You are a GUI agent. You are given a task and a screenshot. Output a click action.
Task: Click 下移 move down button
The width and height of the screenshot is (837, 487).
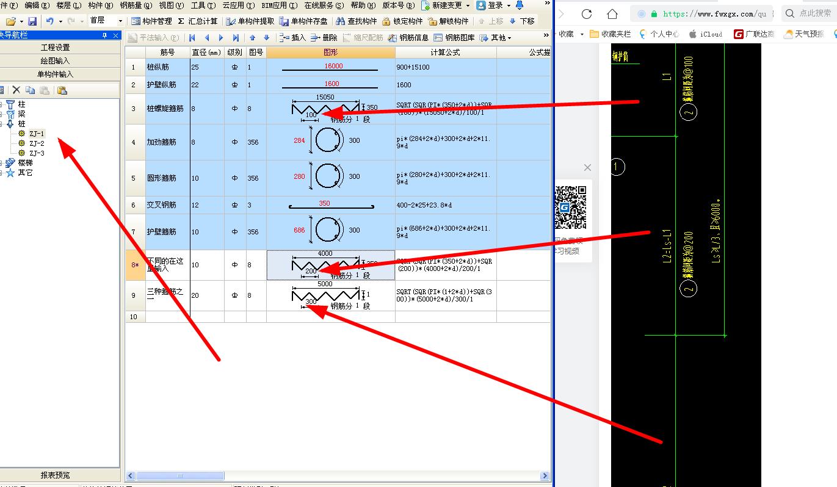pos(522,21)
